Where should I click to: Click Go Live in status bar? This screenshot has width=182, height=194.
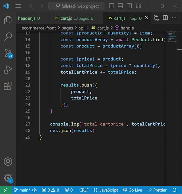click(x=132, y=190)
